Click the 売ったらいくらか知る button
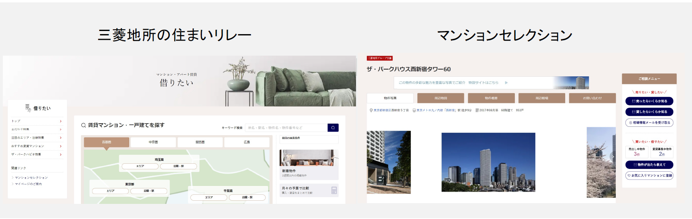Image resolution: width=692 pixels, height=219 pixels. [x=649, y=101]
